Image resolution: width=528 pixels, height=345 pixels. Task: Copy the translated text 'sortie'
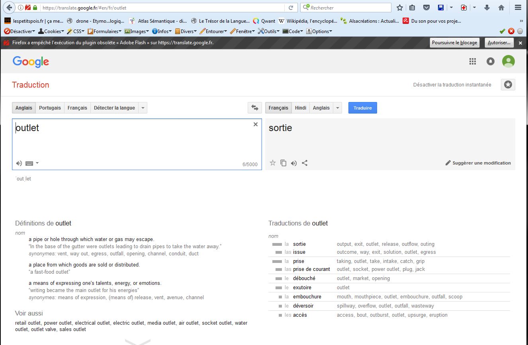(283, 163)
